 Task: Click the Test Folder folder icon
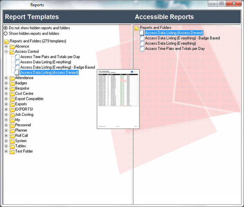[12, 151]
